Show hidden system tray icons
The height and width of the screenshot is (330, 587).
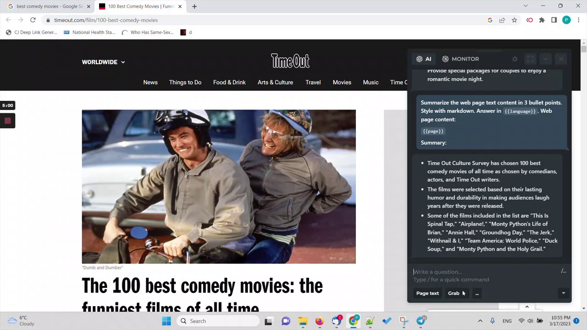(480, 321)
